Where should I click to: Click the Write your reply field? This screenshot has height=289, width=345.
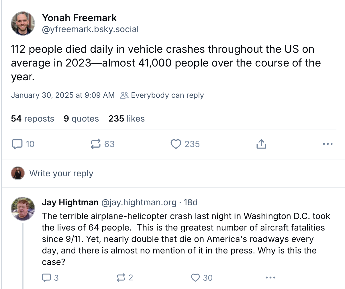coord(61,173)
